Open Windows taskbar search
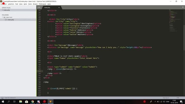 tap(9, 101)
